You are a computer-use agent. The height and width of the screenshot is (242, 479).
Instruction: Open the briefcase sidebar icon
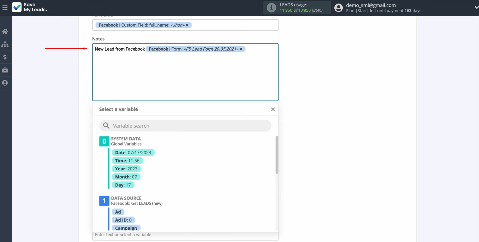(x=5, y=70)
